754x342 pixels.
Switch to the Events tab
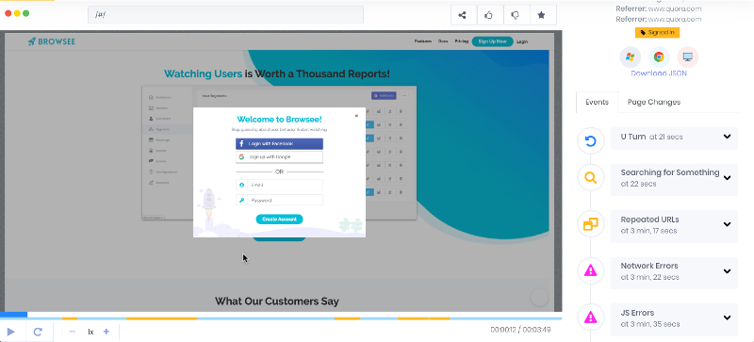[597, 102]
